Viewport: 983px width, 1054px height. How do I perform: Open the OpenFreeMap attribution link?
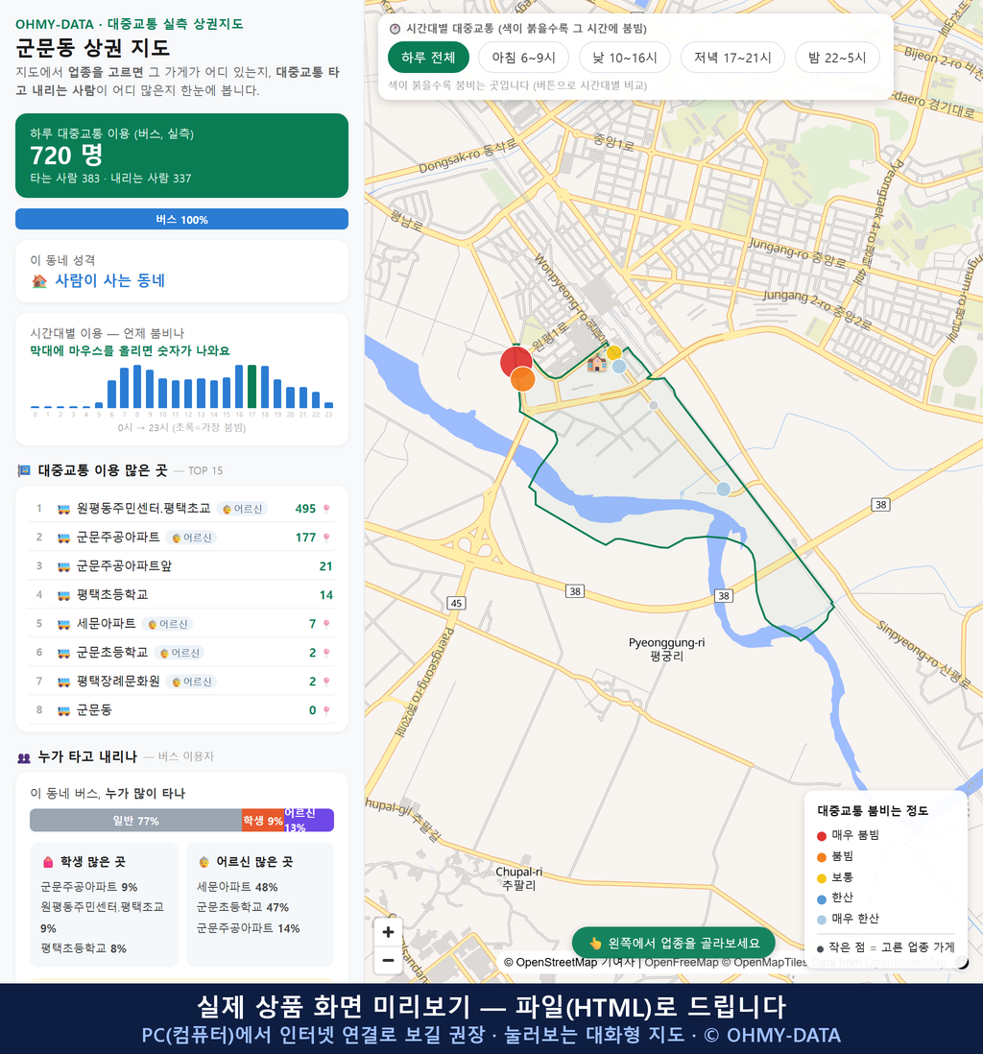coord(682,963)
